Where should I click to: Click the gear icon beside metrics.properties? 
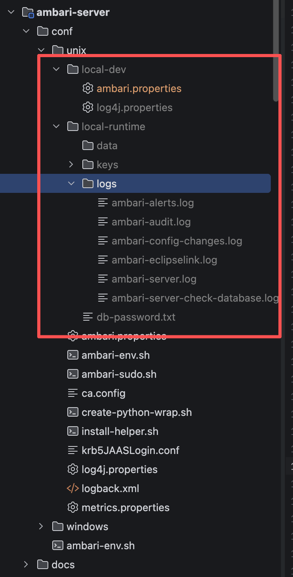[x=72, y=508]
